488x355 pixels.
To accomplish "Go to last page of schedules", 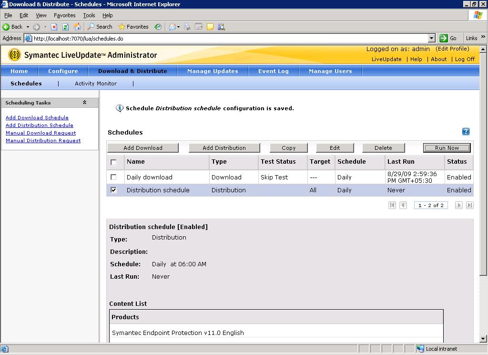I will [x=469, y=205].
